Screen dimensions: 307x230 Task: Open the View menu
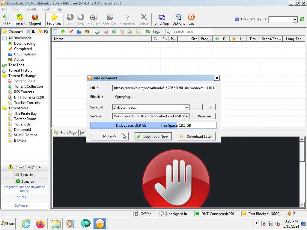click(x=15, y=9)
